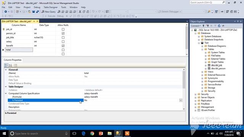This screenshot has width=244, height=137.
Task: Pin the Object Explorer panel
Action: 238,21
